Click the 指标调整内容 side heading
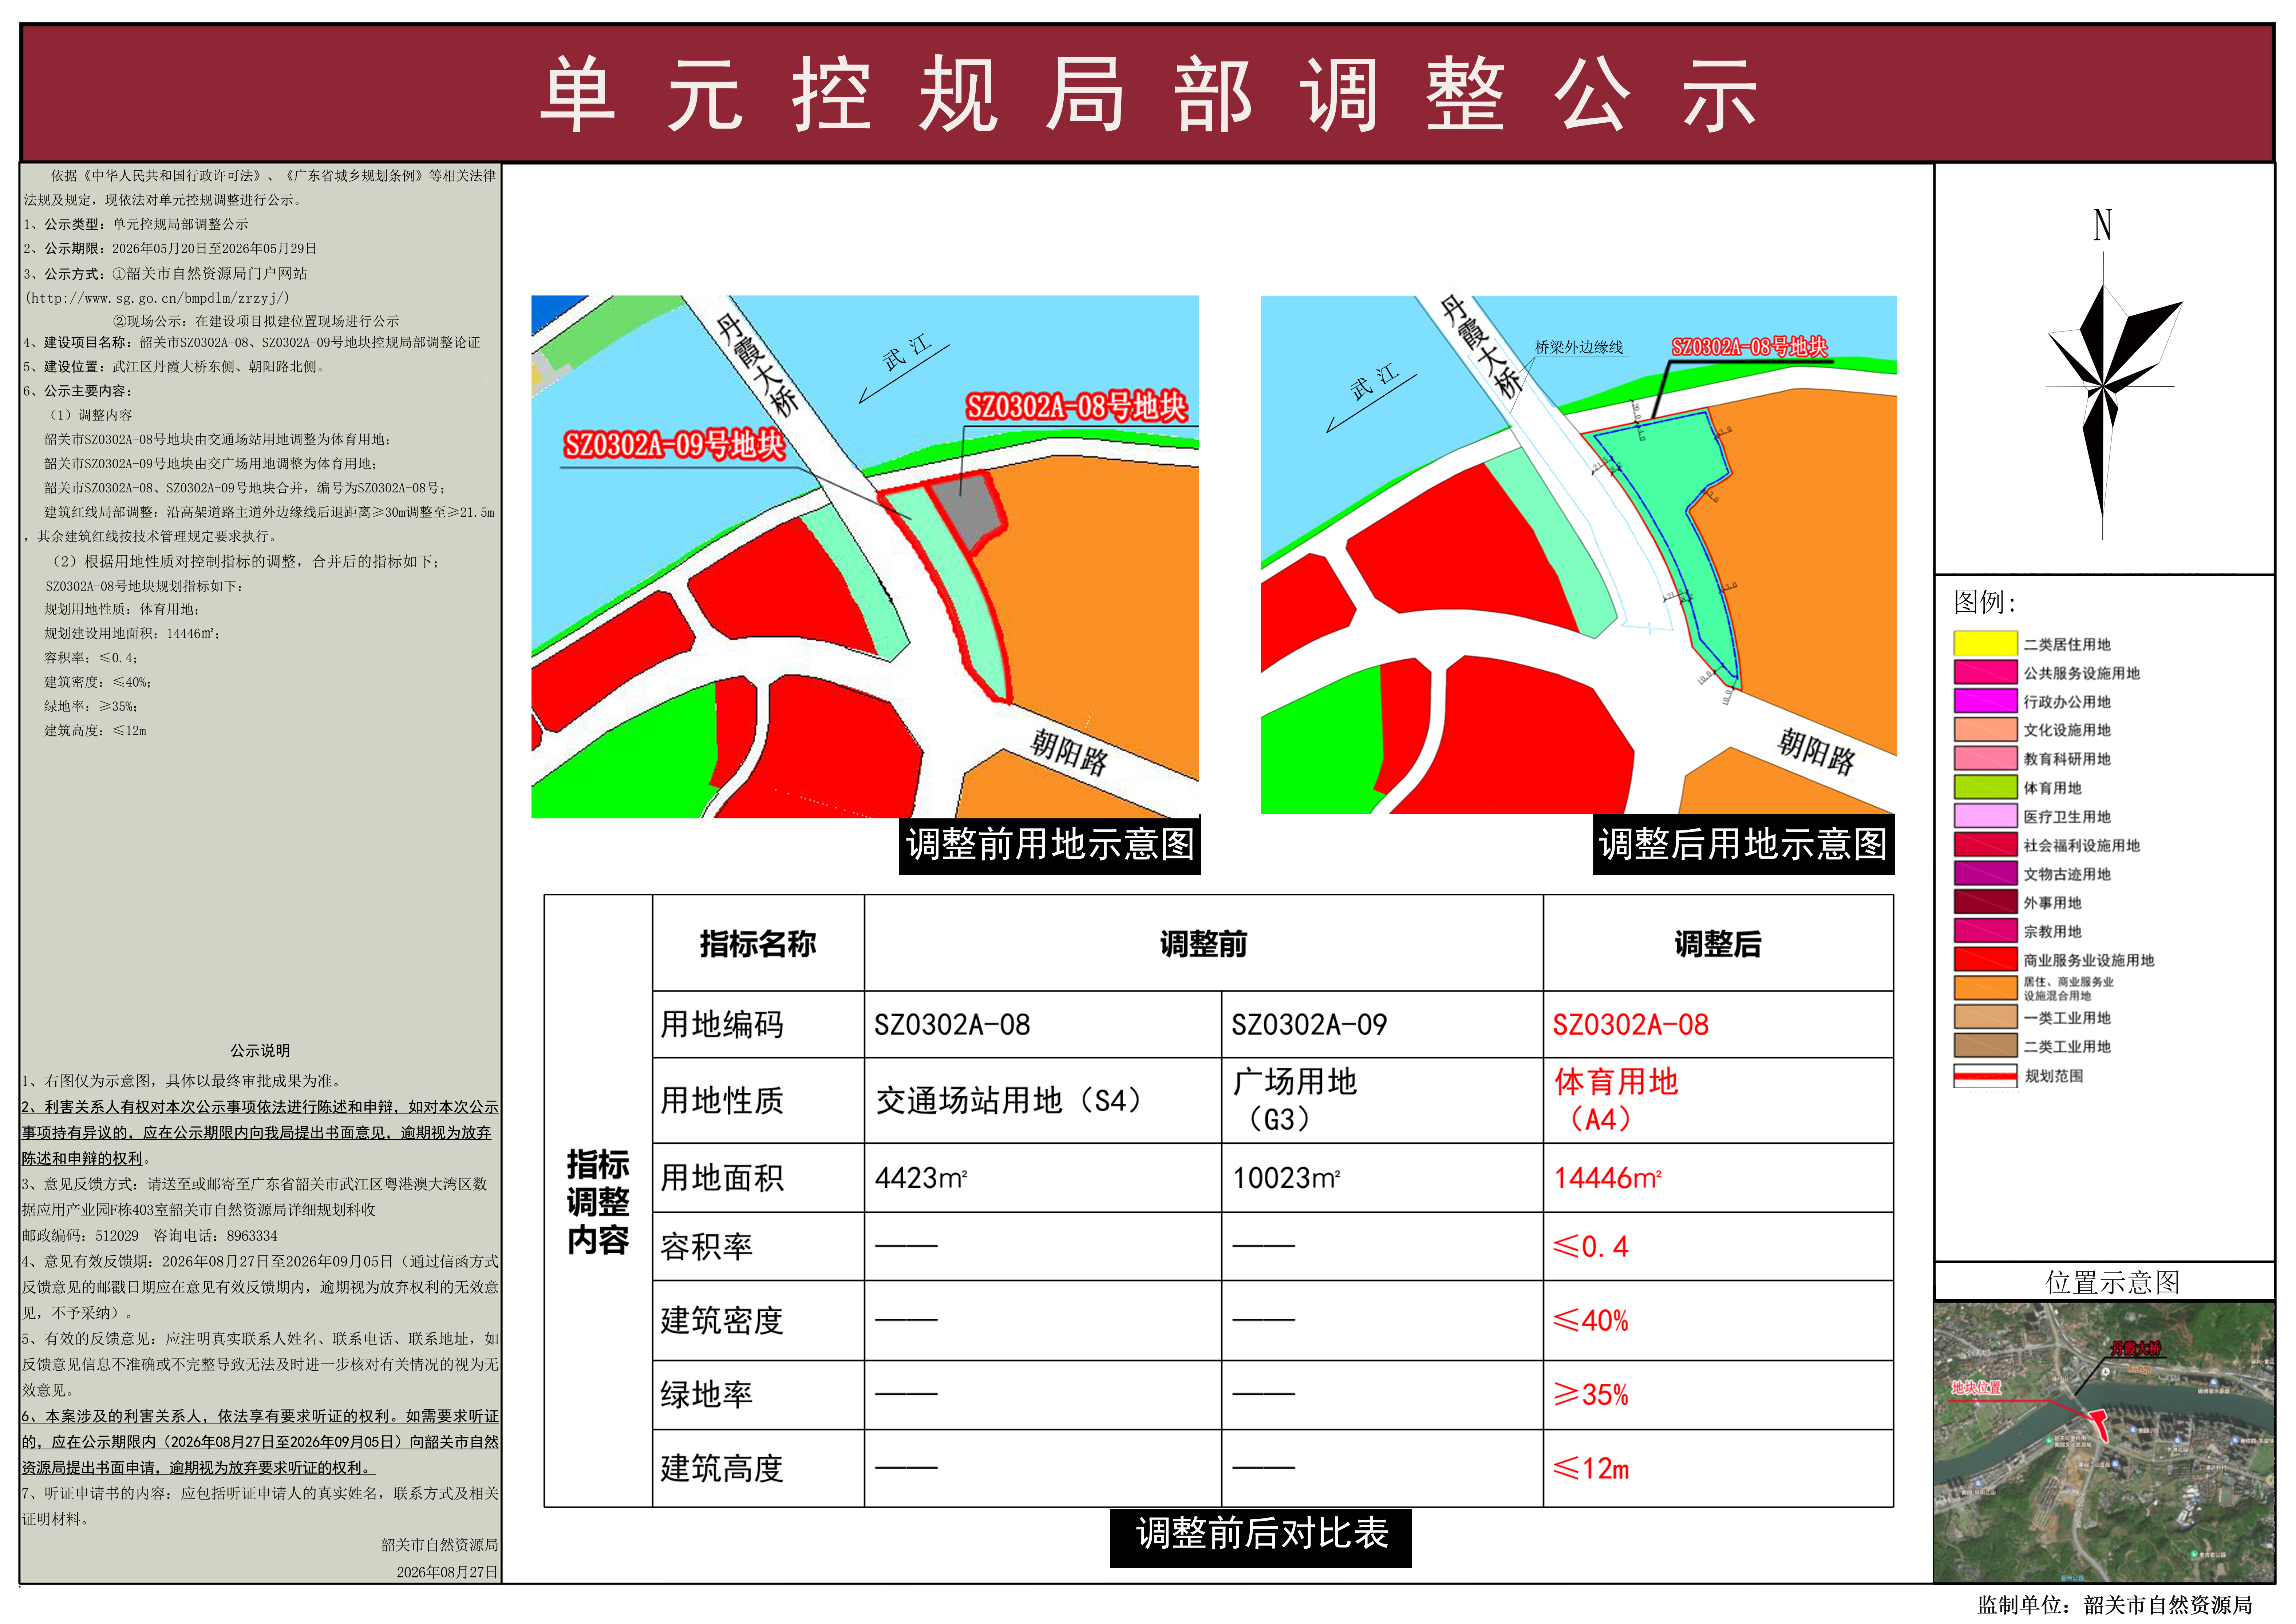Image resolution: width=2296 pixels, height=1624 pixels. 597,1202
